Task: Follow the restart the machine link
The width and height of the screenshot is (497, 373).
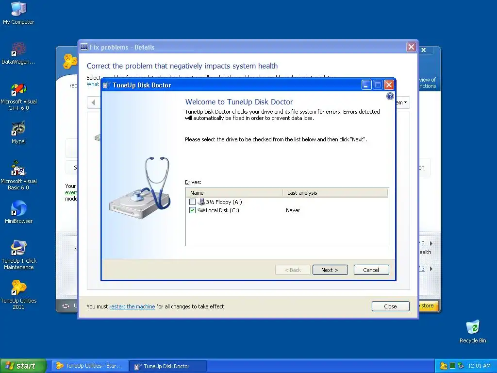Action: click(x=132, y=306)
